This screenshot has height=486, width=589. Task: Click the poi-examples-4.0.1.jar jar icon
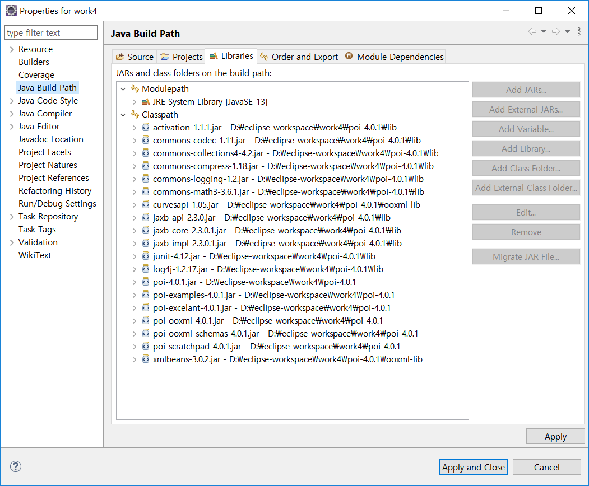pyautogui.click(x=146, y=295)
